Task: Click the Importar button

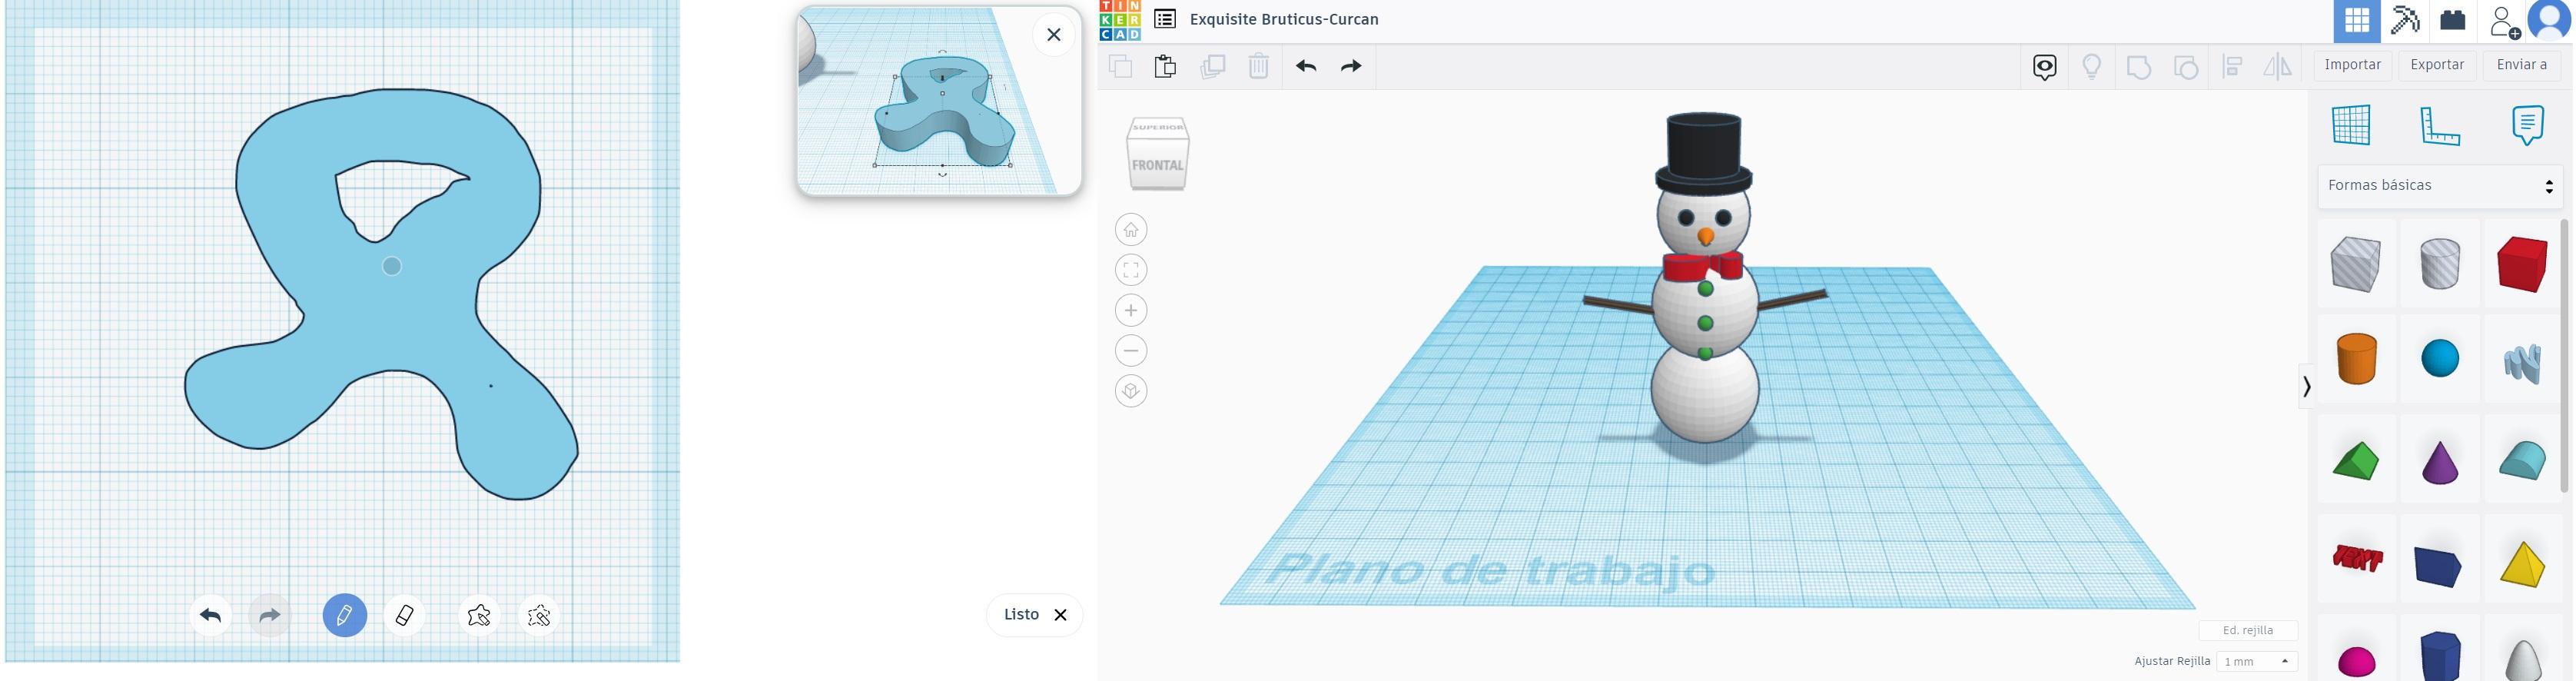Action: 2352,65
